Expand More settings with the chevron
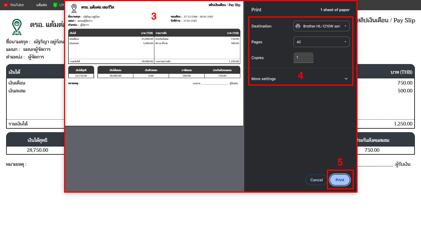 tap(346, 79)
